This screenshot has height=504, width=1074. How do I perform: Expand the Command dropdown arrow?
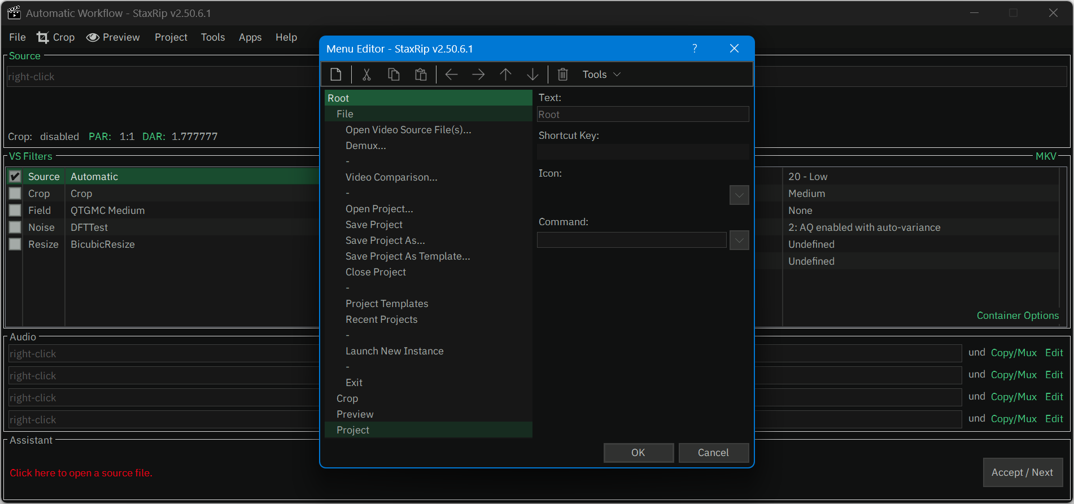739,240
